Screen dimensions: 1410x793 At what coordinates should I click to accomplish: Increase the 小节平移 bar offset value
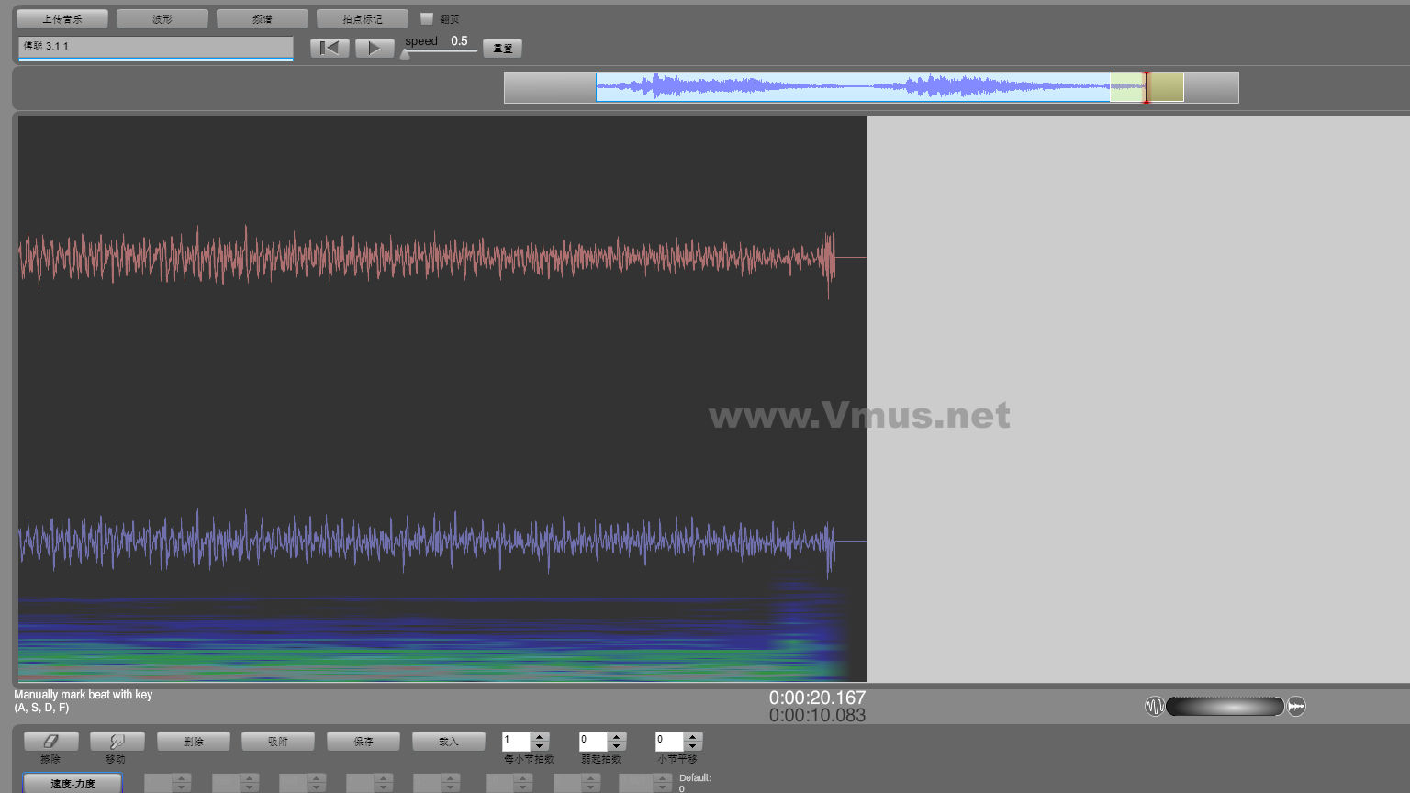click(693, 736)
